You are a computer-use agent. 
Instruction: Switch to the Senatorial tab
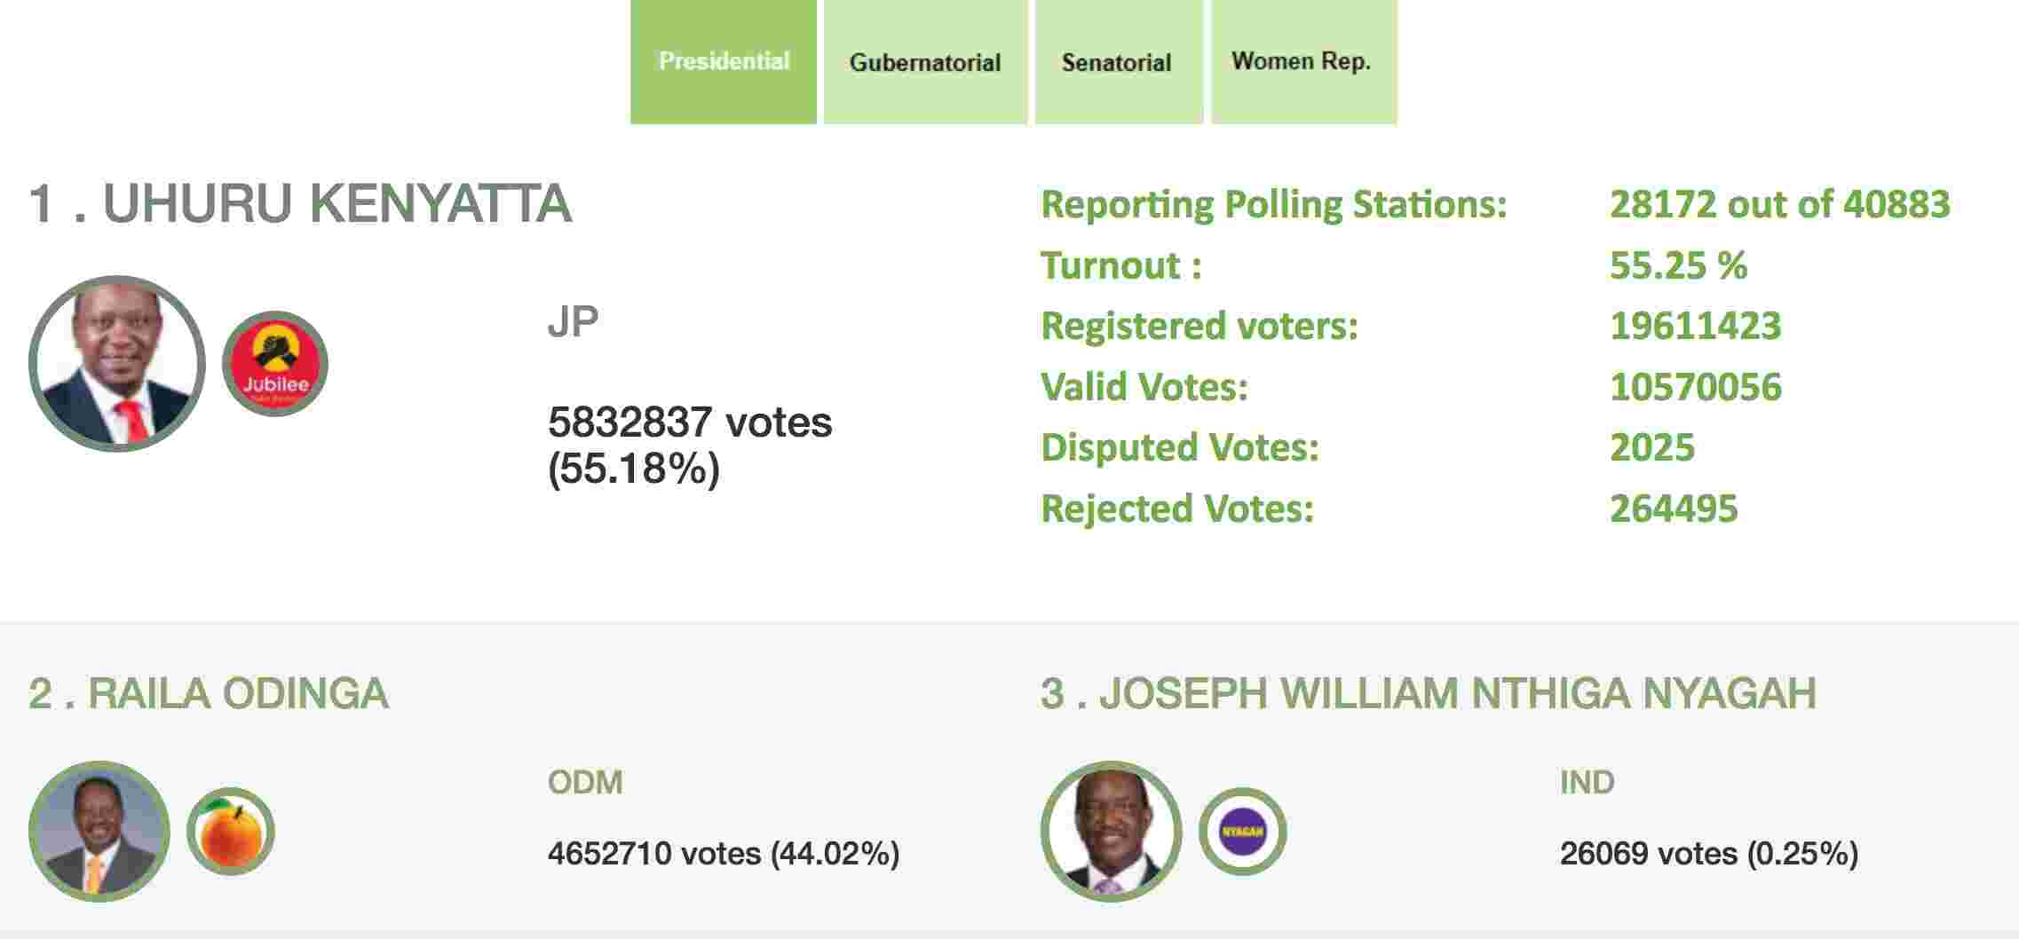[x=1116, y=62]
